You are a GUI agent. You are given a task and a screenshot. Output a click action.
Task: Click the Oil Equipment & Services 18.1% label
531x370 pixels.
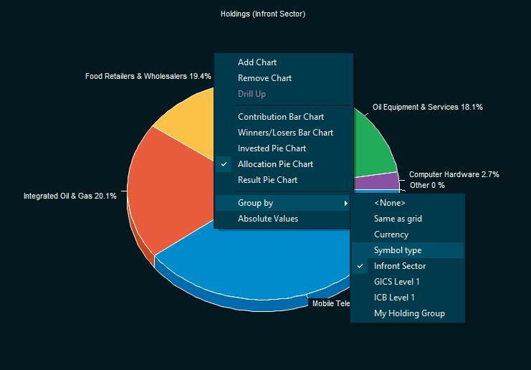(428, 107)
